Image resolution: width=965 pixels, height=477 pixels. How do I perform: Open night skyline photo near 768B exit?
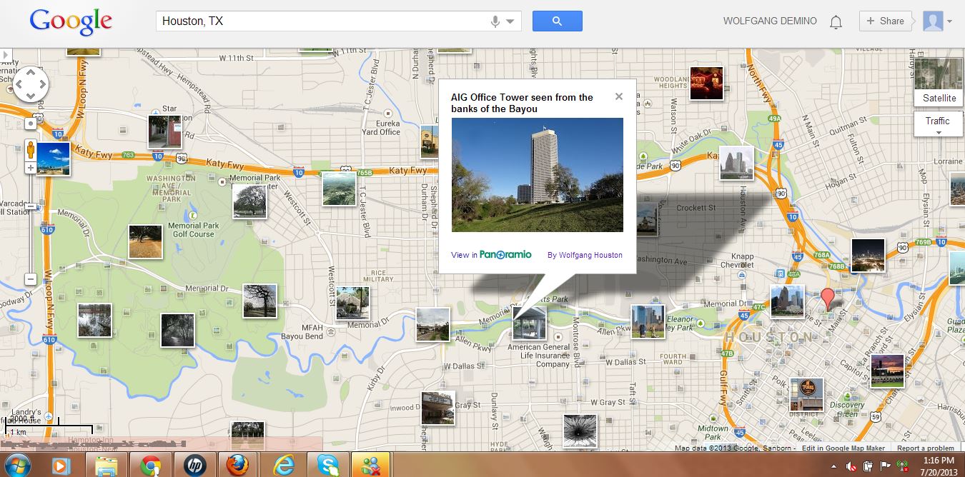[x=868, y=255]
